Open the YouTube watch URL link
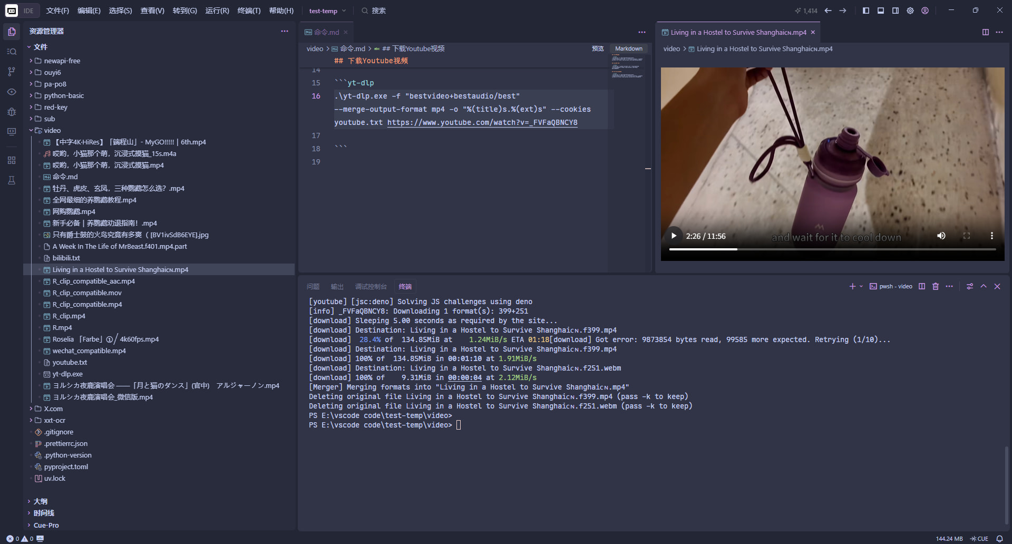The width and height of the screenshot is (1012, 544). point(482,122)
